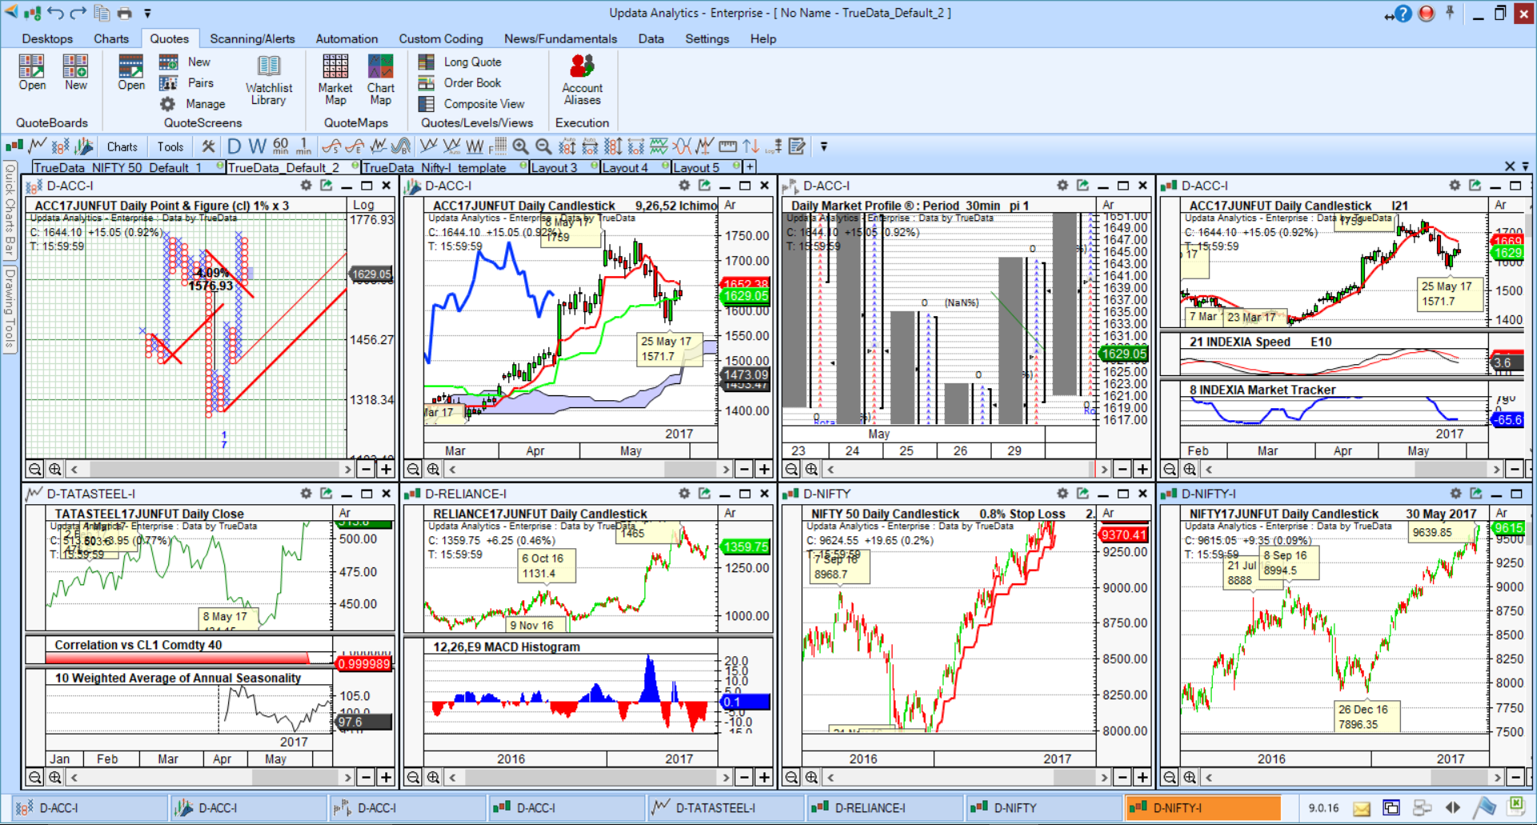This screenshot has height=825, width=1537.
Task: Open settings gear of D-NIFTY window
Action: click(1062, 494)
